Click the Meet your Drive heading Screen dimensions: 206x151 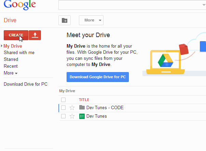[x=88, y=35]
